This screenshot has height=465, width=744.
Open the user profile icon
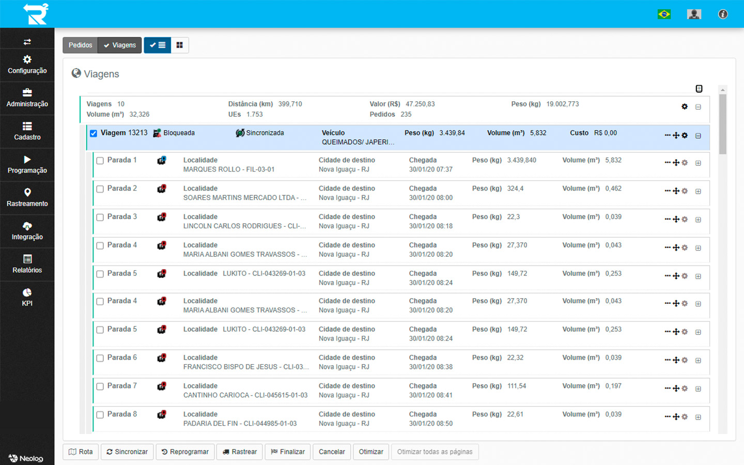coord(694,14)
